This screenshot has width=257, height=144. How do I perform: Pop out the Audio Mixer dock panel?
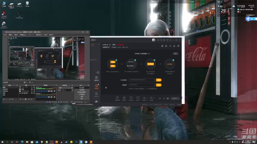click(x=56, y=85)
